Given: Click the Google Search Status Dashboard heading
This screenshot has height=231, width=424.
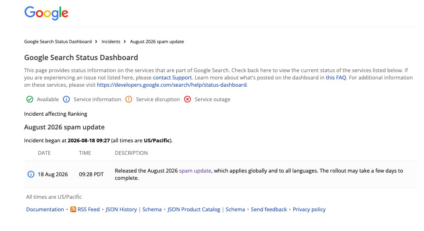Looking at the screenshot, I should [81, 58].
